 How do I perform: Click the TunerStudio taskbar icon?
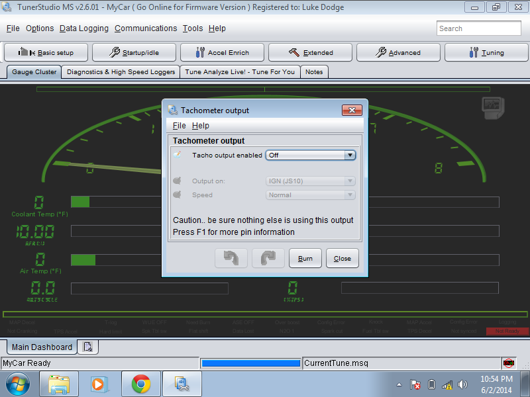pyautogui.click(x=182, y=384)
